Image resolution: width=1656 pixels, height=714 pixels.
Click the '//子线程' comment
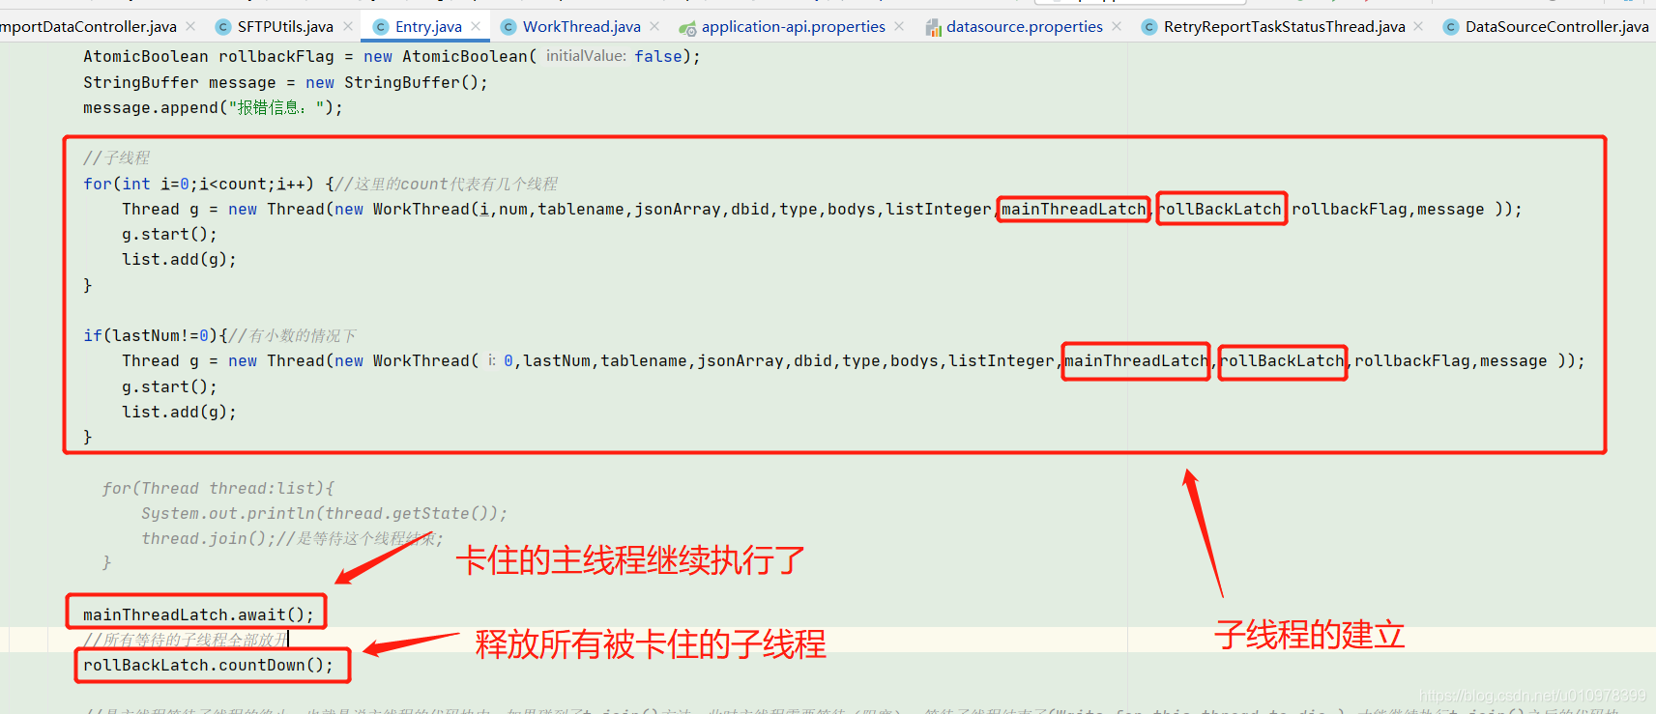pyautogui.click(x=116, y=157)
